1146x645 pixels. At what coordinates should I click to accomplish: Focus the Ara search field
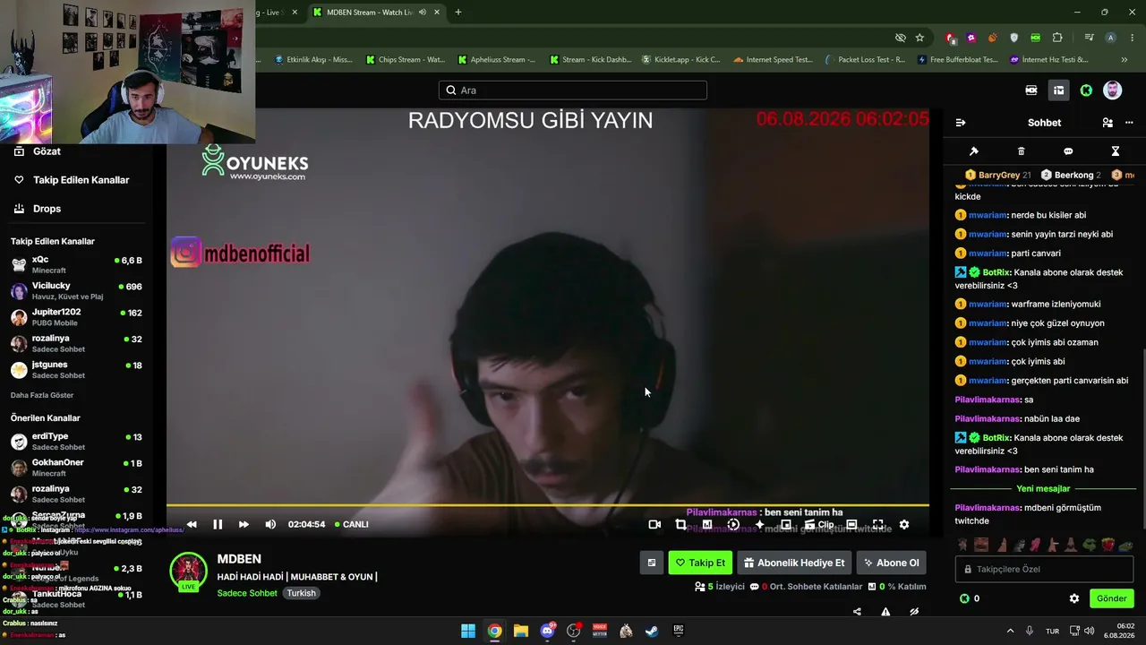(x=573, y=90)
